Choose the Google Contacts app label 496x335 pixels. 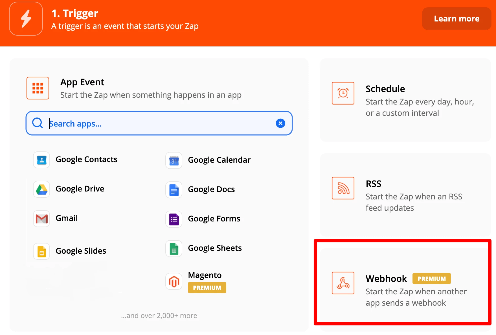86,159
